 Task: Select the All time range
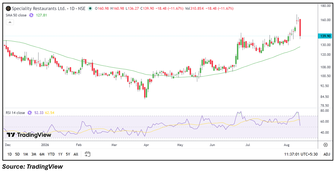76,154
